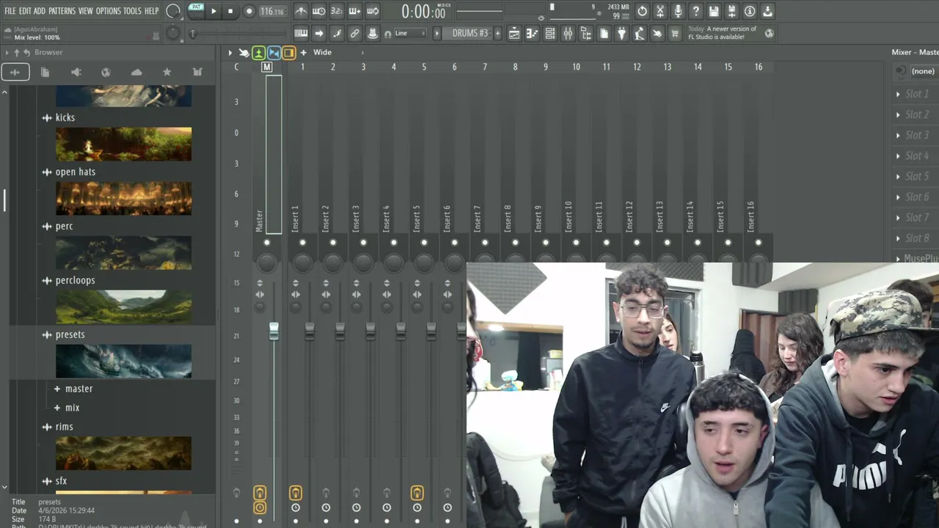
Task: Toggle the link/multilink controllers icon
Action: (354, 33)
